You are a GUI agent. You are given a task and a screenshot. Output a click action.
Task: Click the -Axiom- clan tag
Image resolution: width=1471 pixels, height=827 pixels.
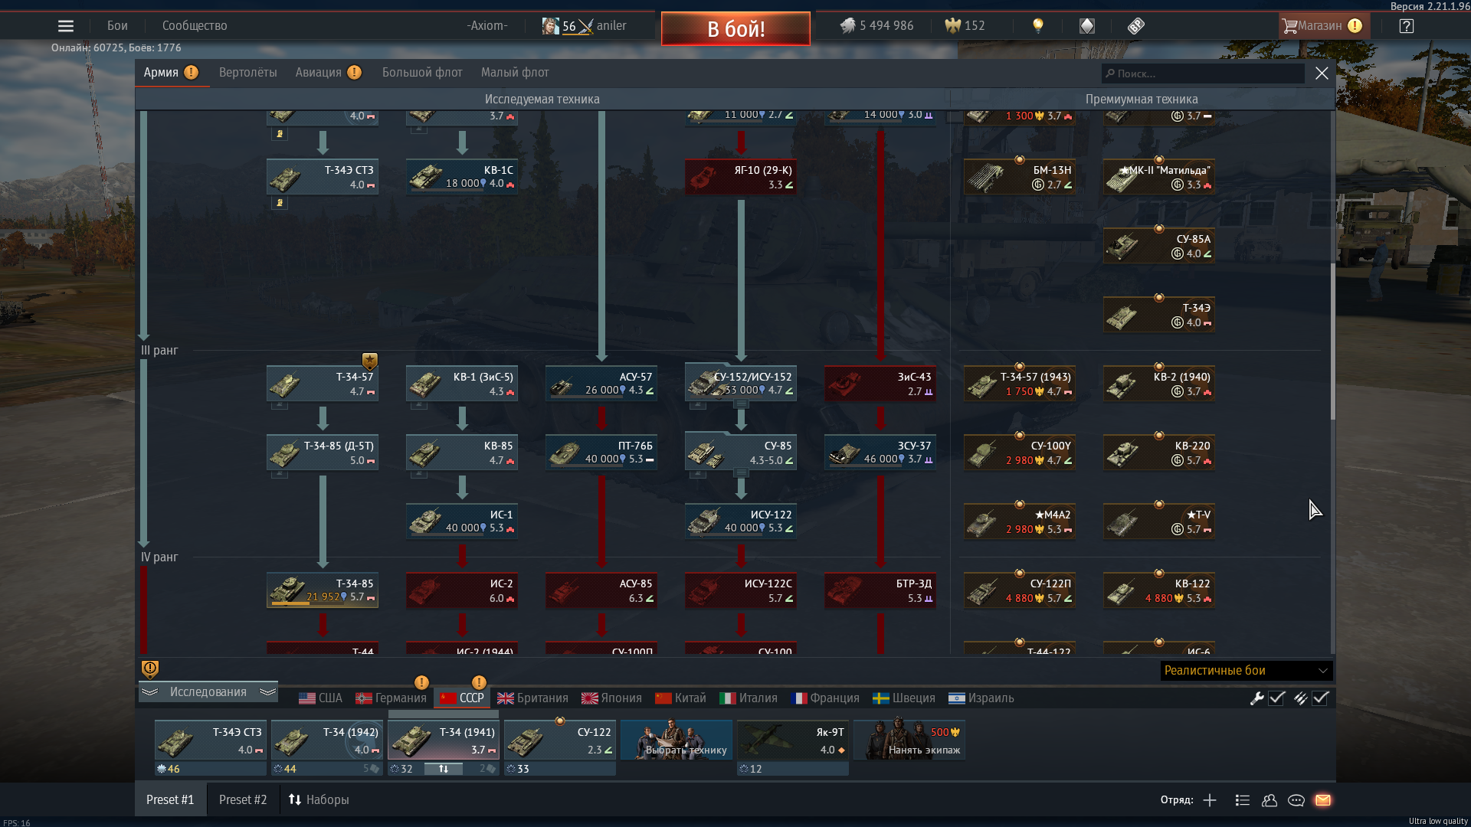point(487,26)
